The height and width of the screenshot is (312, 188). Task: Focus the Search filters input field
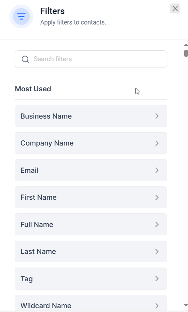tap(91, 59)
